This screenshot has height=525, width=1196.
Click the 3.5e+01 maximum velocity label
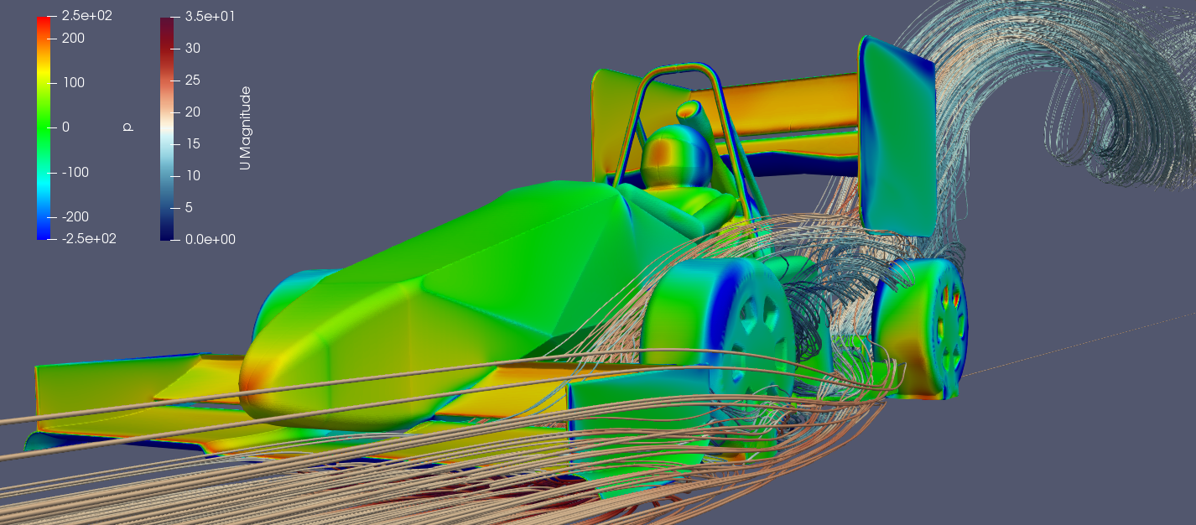coord(210,16)
